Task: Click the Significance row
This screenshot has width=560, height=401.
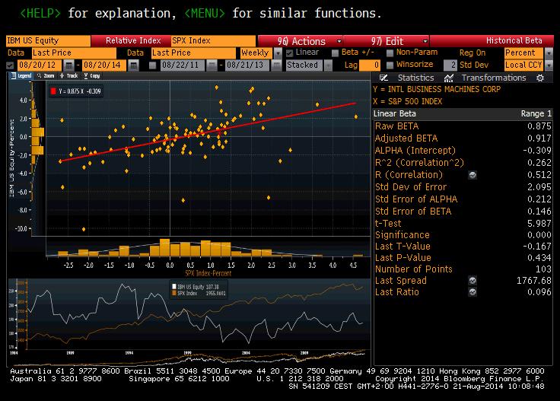Action: tap(463, 235)
